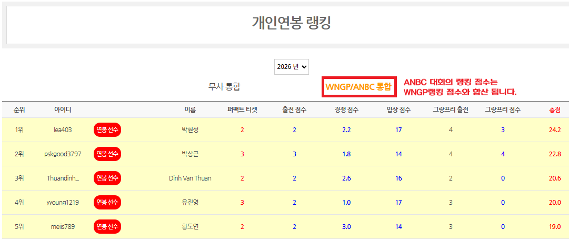Click the 연봉 선수 badge for lea403
Image resolution: width=569 pixels, height=240 pixels.
coord(107,130)
